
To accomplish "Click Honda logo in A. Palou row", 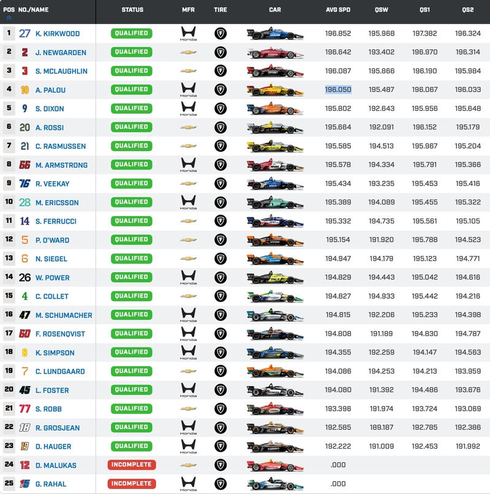I will 188,90.
